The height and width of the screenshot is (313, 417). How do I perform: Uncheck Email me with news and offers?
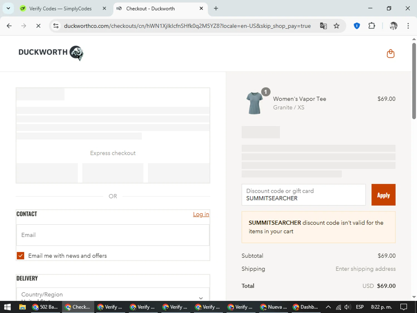21,256
